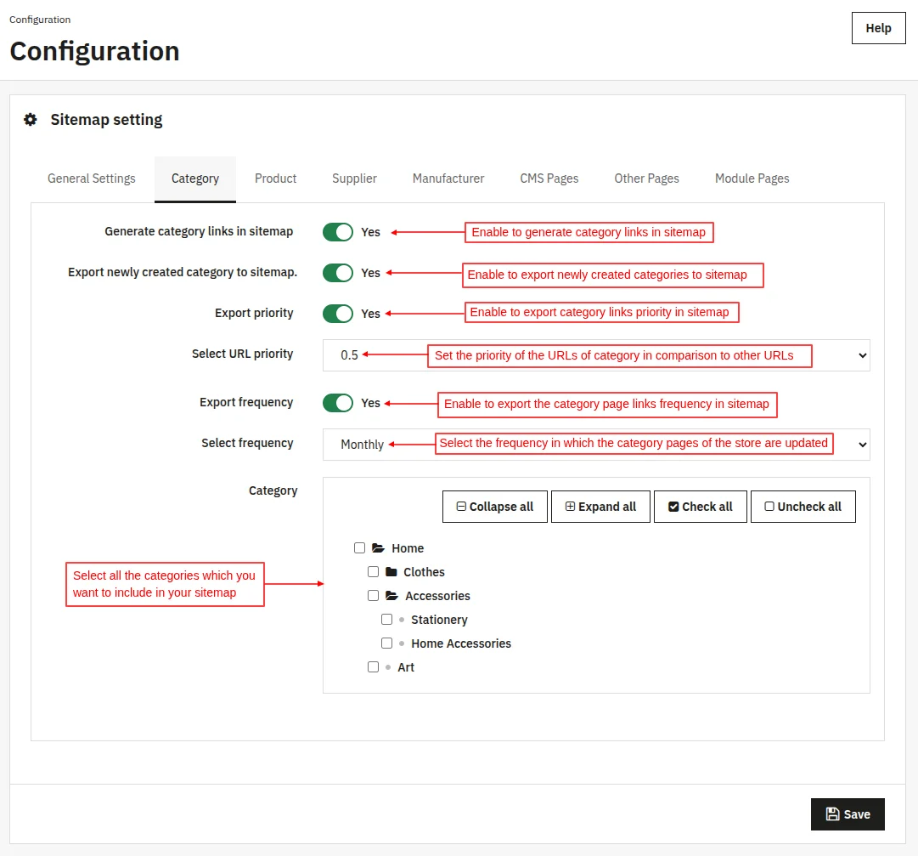
Task: Go to the Manufacturer tab
Action: pos(448,179)
